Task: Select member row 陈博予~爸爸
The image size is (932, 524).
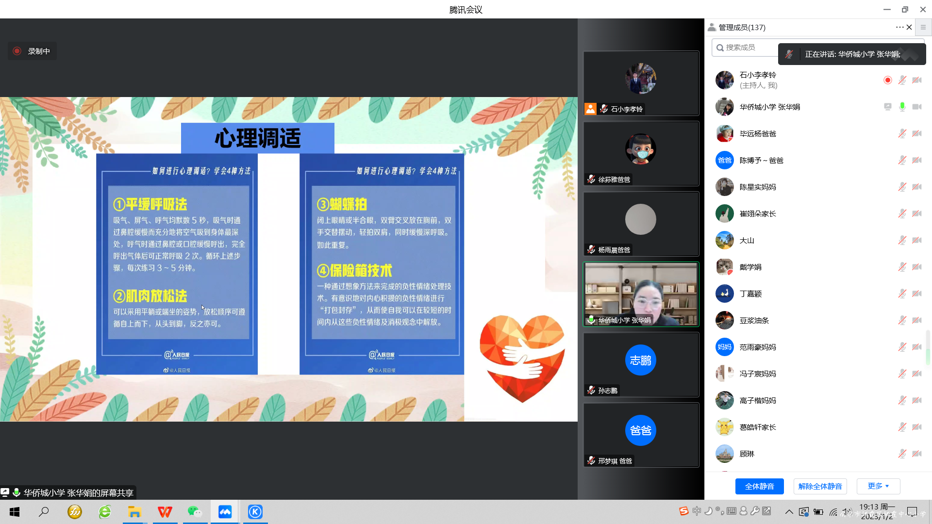Action: [x=818, y=160]
